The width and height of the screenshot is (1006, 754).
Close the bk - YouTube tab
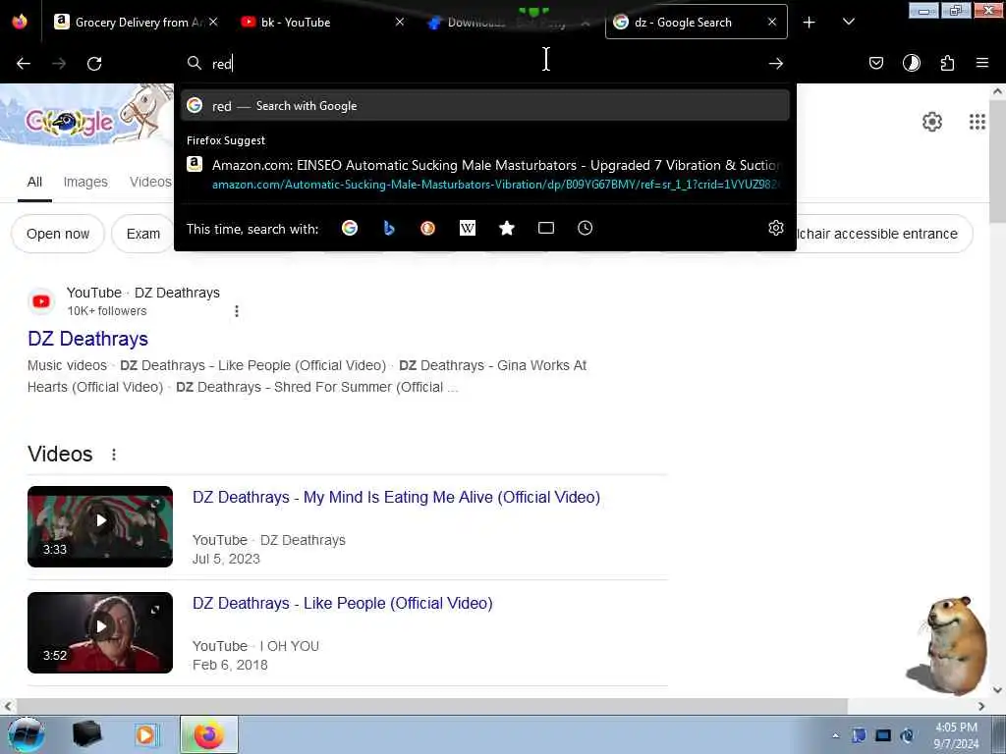pyautogui.click(x=400, y=22)
